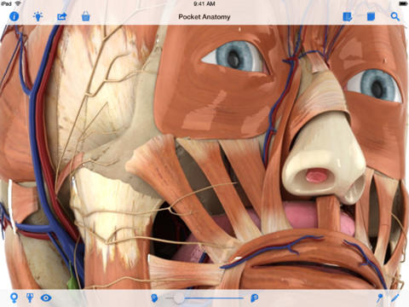
Task: Tap the left blue eye on the model
Action: [234, 56]
